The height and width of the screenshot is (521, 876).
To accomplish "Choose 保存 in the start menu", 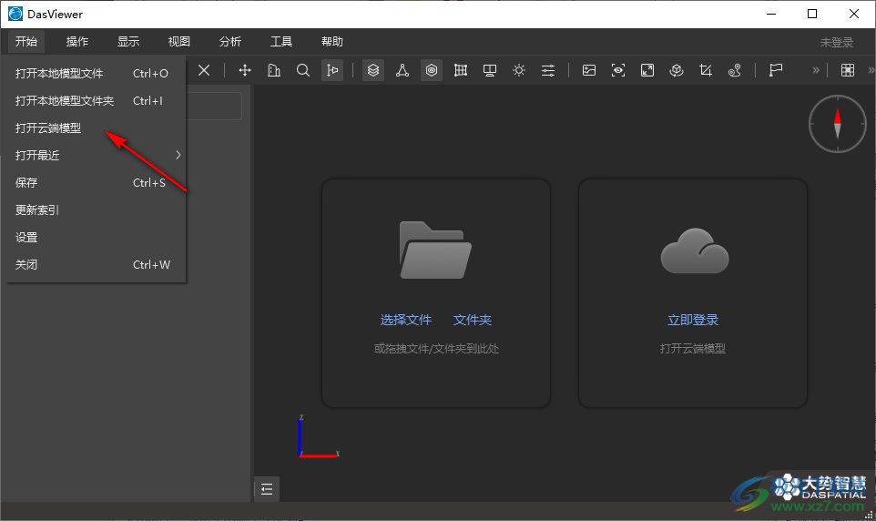I will click(97, 183).
